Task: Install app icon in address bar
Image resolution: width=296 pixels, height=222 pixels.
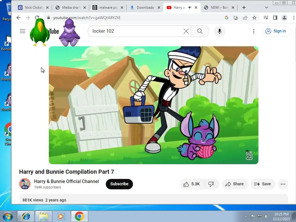Action: click(x=236, y=18)
